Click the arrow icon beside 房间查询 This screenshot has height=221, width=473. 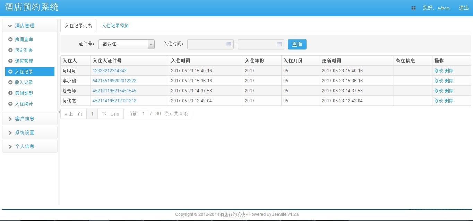pyautogui.click(x=10, y=39)
